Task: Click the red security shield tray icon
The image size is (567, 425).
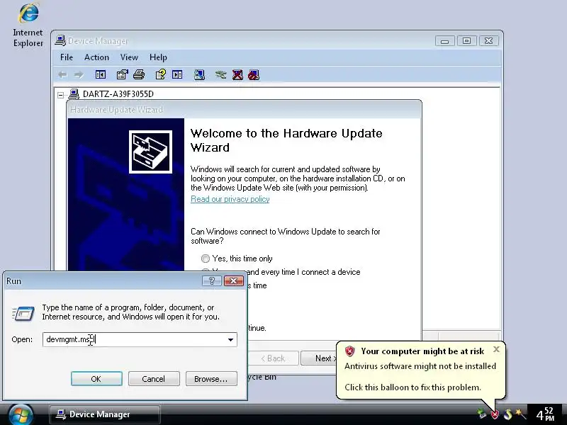Action: point(494,414)
